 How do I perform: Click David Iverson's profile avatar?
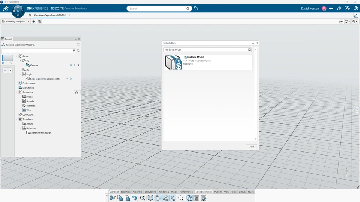point(324,9)
